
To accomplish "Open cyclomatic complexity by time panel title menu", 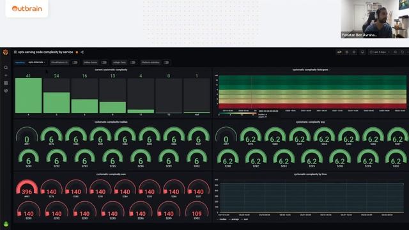I will coord(310,174).
